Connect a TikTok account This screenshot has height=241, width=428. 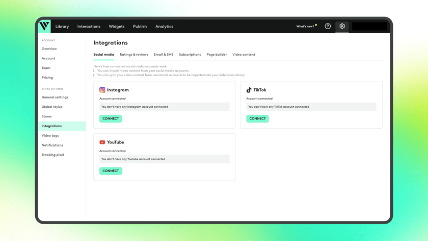coord(257,118)
